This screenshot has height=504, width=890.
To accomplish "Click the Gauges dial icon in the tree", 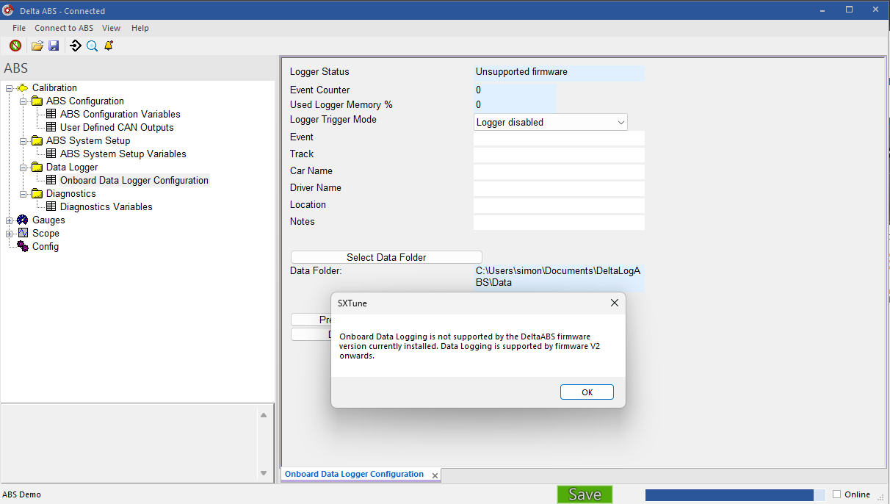I will [23, 220].
